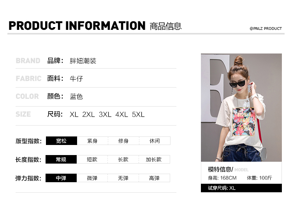
Task: Click the XL size text
Action: [x=74, y=115]
